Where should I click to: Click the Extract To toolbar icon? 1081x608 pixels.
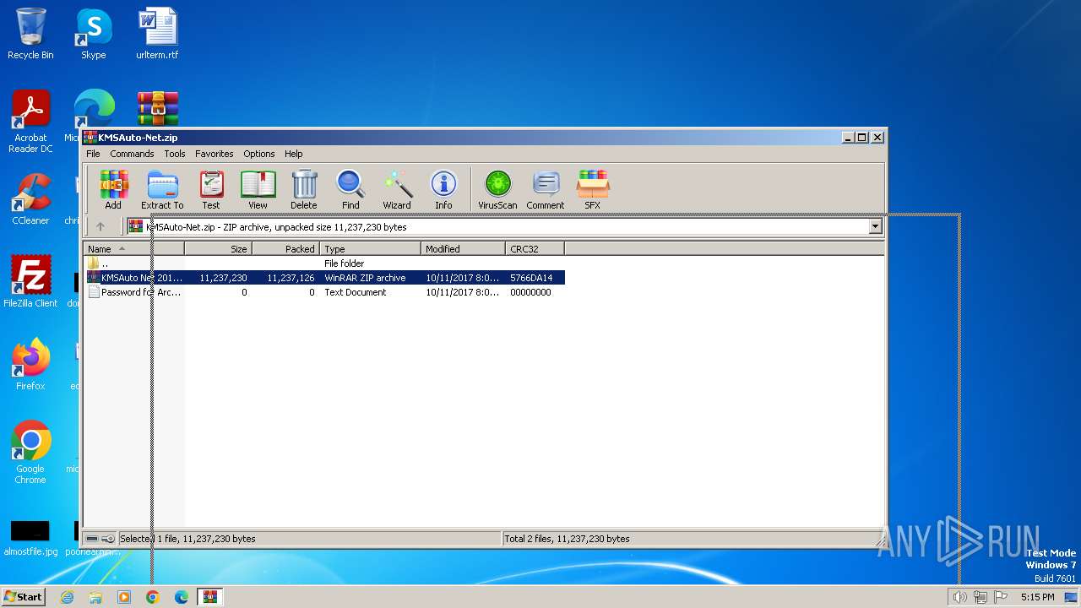click(x=162, y=189)
